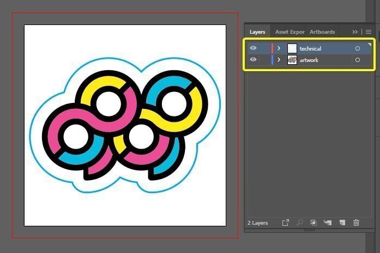Open the Layers panel hamburger menu
Viewport: 380px width, 253px height.
pos(369,32)
